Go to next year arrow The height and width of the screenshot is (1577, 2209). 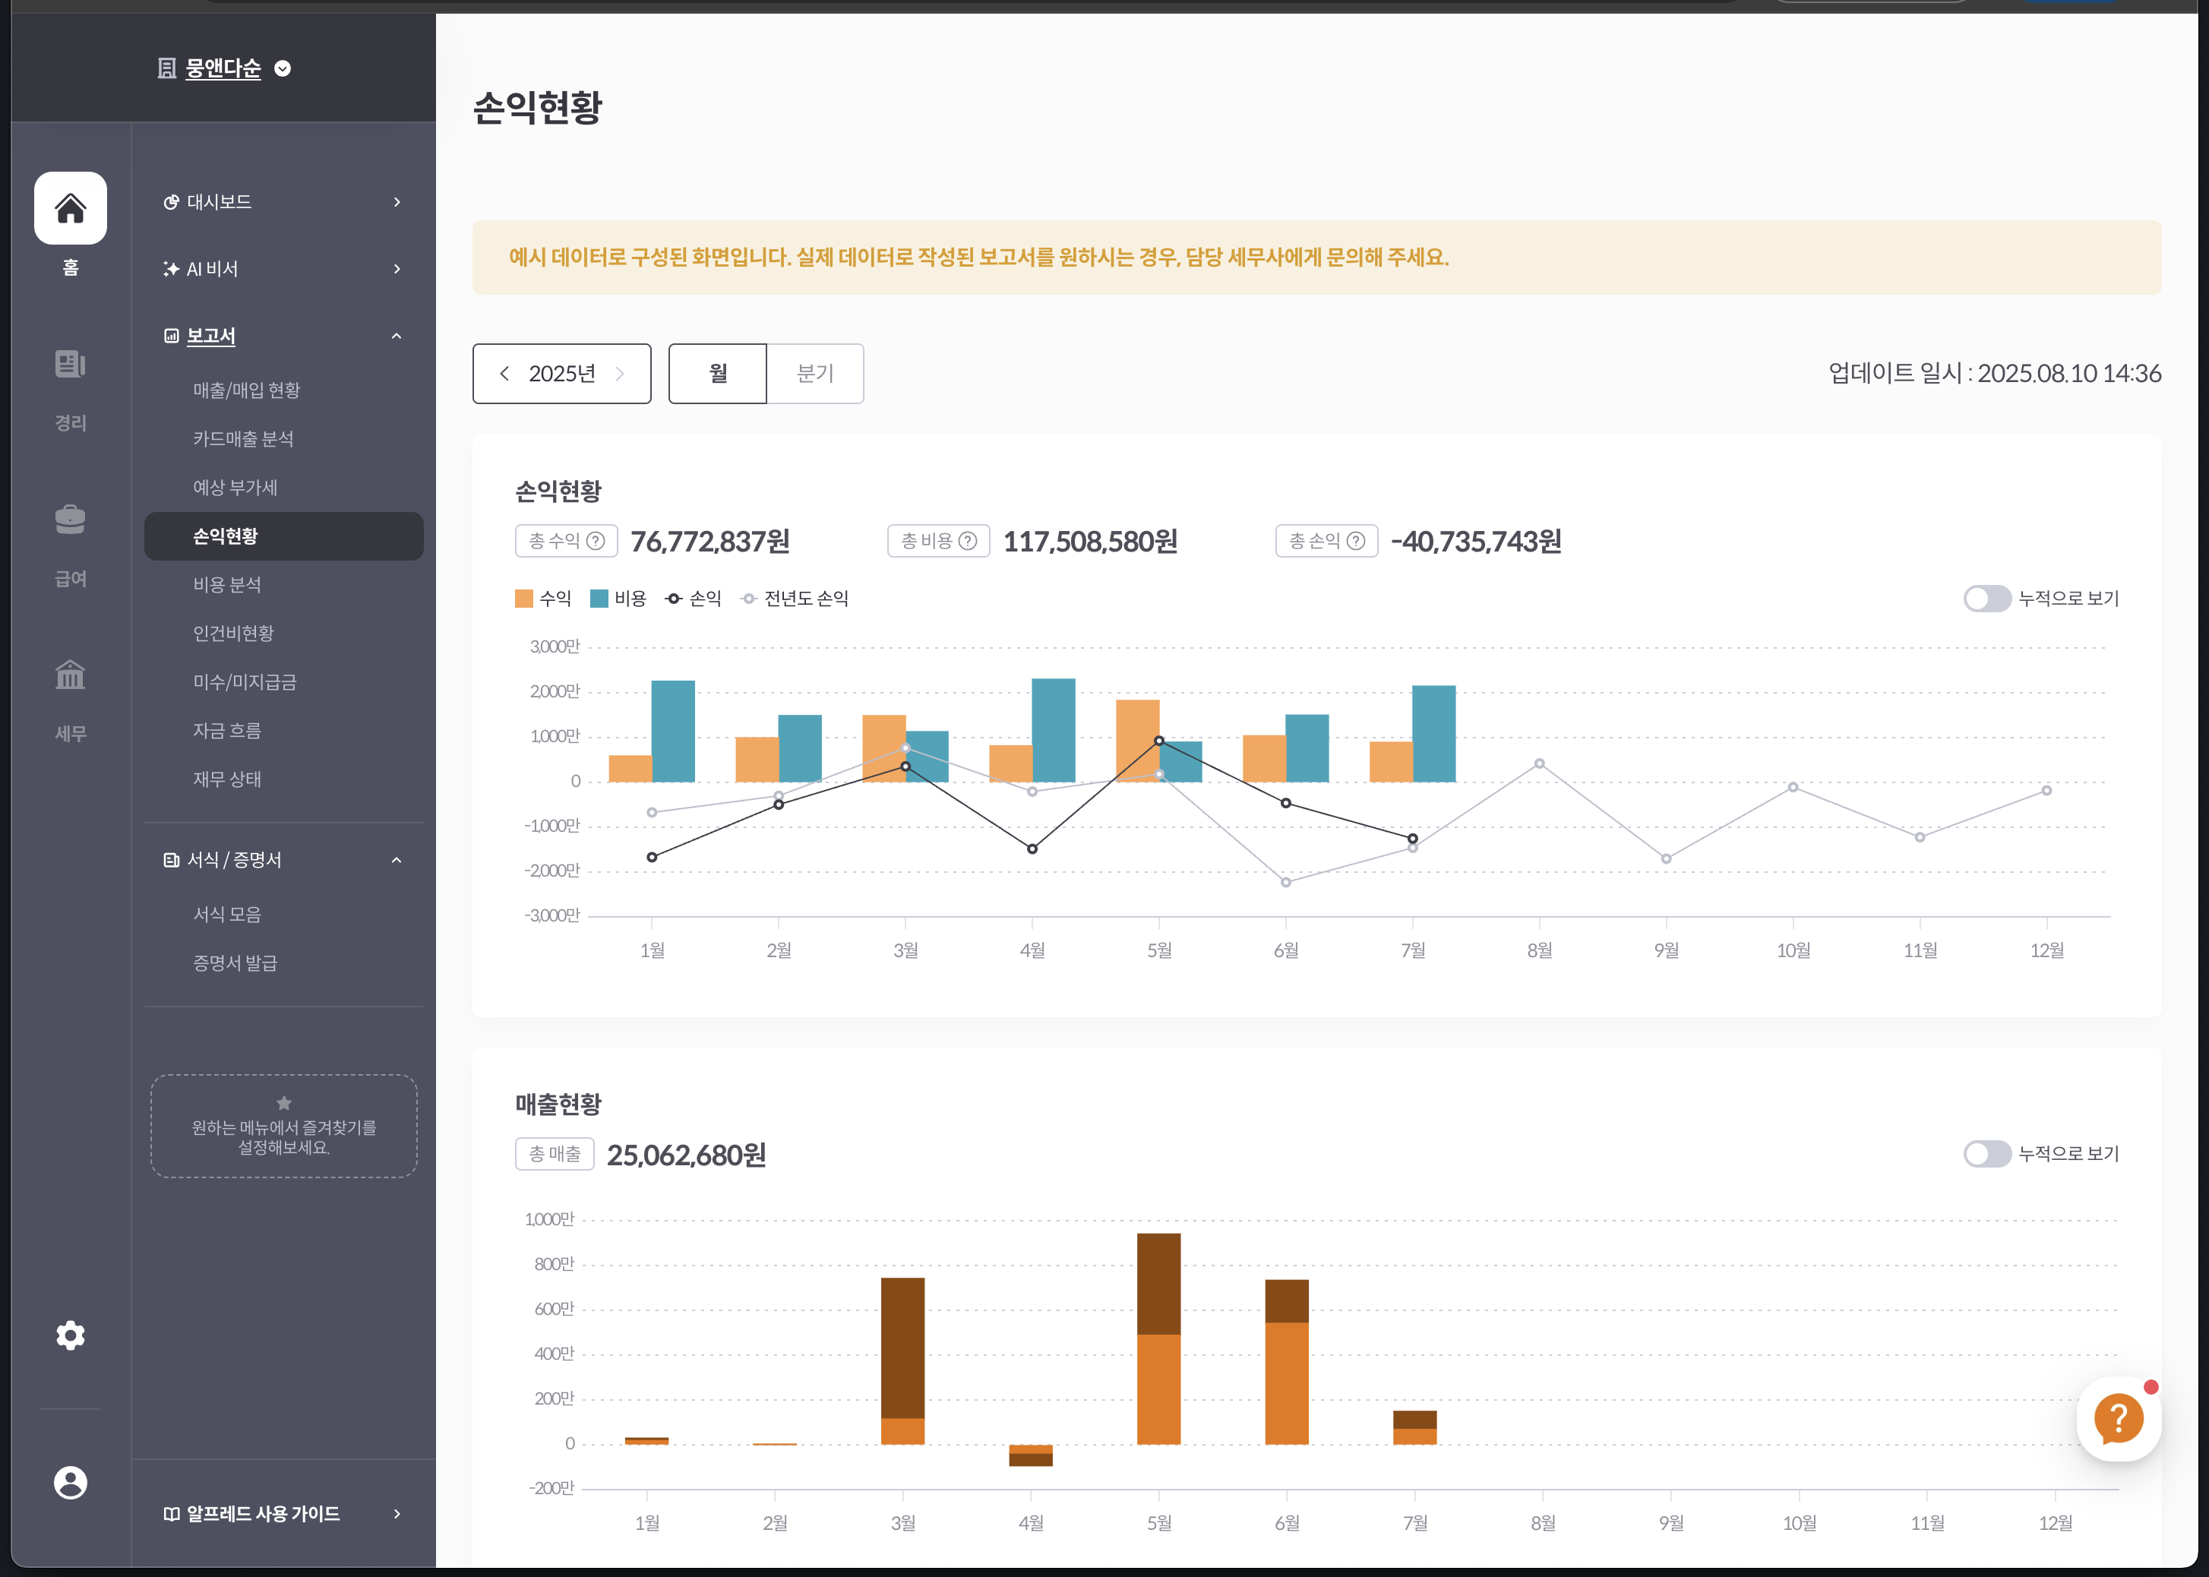pyautogui.click(x=620, y=374)
